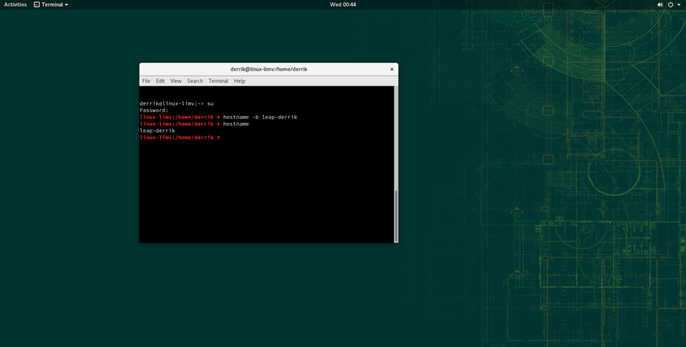Image resolution: width=686 pixels, height=347 pixels.
Task: Click the leap-derrik output text
Action: [157, 130]
